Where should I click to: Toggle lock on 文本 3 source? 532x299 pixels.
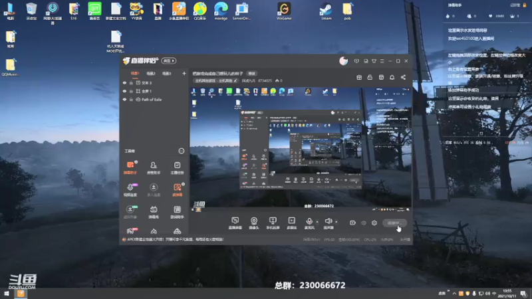point(131,82)
